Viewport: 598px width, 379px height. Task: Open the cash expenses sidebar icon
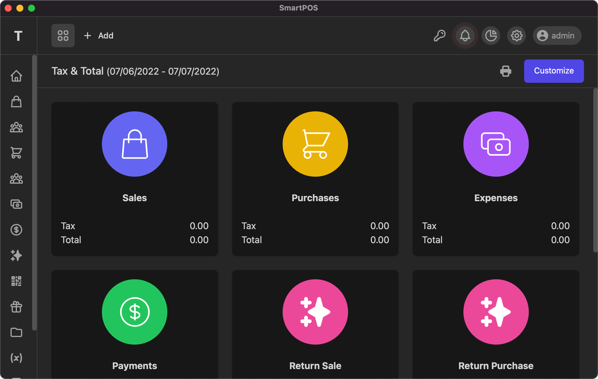coord(16,204)
